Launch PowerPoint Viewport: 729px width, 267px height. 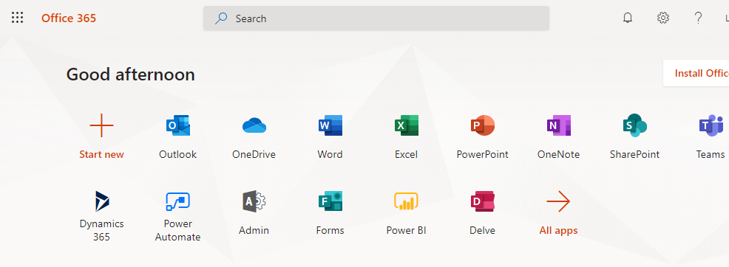(x=483, y=125)
